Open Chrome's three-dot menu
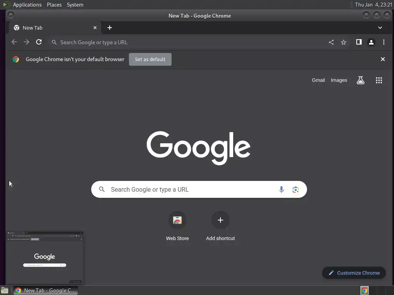 (384, 42)
